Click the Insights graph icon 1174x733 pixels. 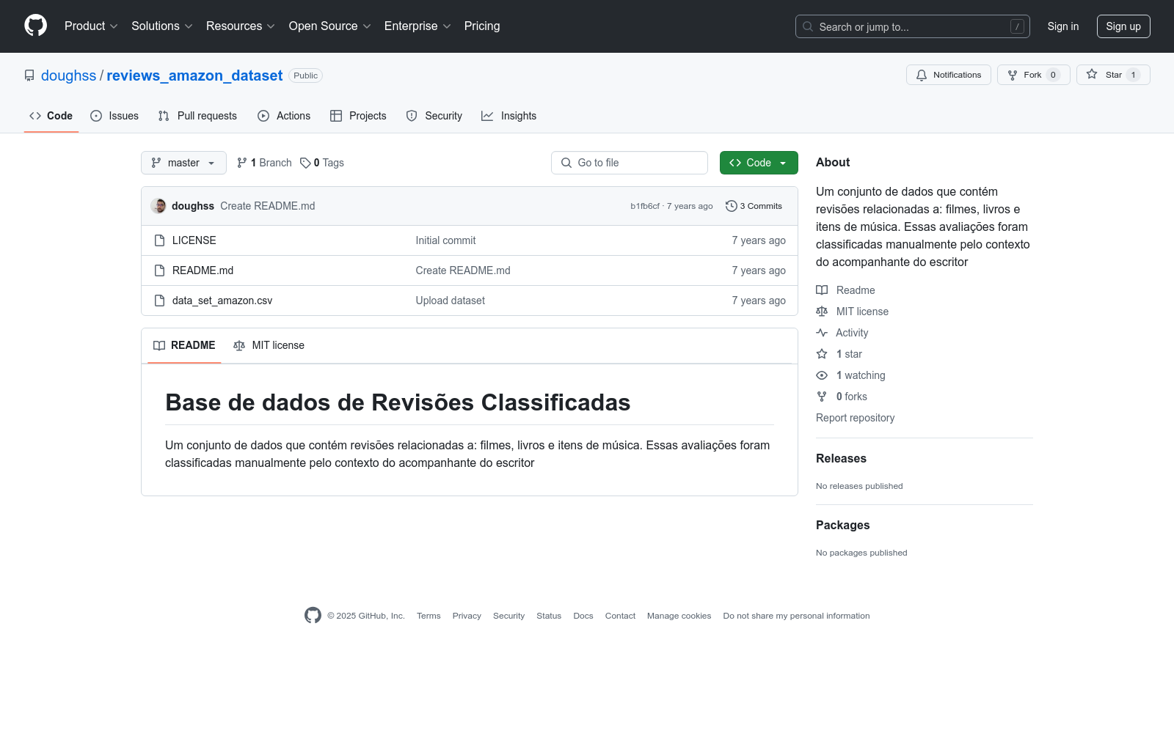click(x=487, y=116)
